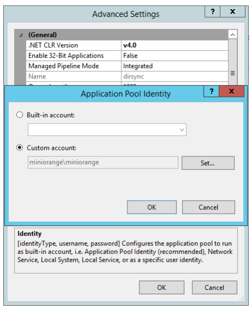Click the Set... button
This screenshot has width=252, height=309.
coord(208,163)
